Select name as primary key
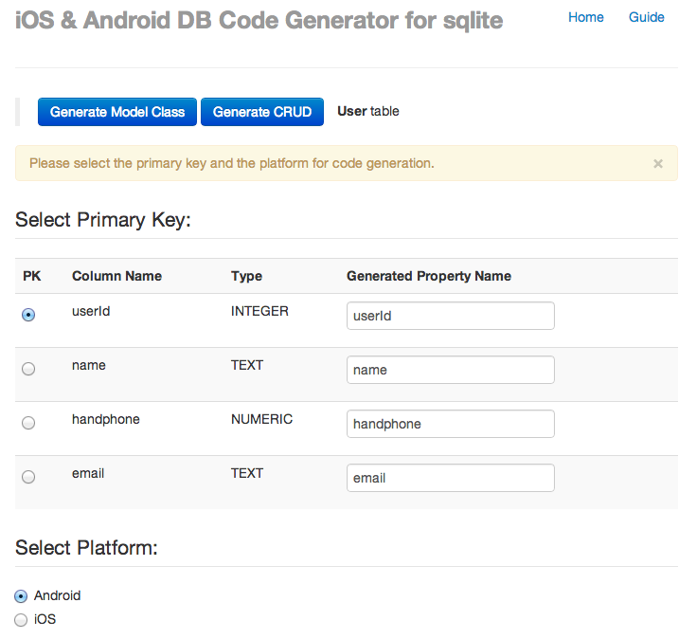 click(28, 369)
